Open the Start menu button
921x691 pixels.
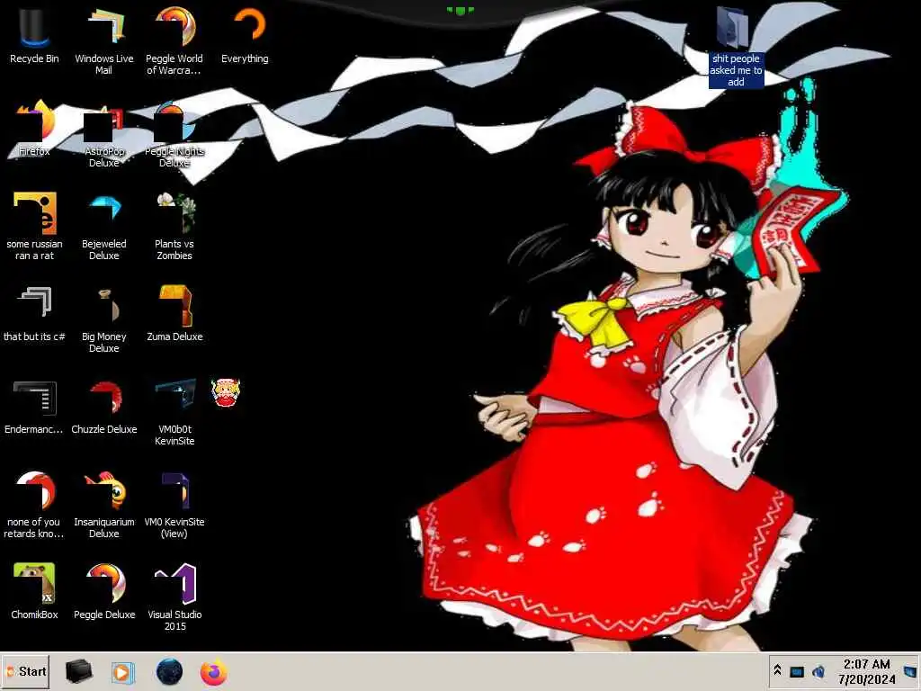tap(25, 671)
